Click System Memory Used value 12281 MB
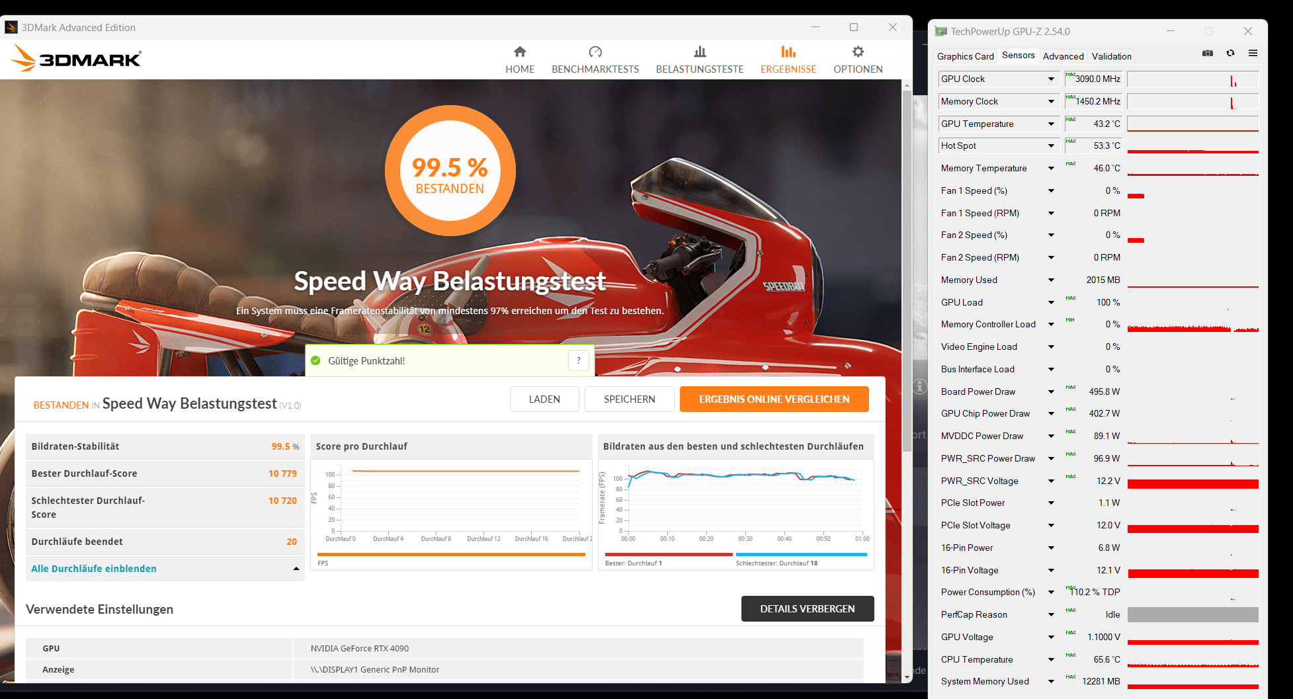Viewport: 1293px width, 699px height. click(x=1101, y=681)
